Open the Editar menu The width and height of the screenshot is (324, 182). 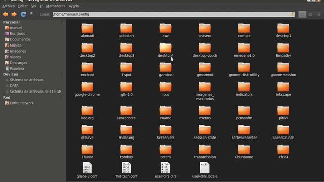click(x=23, y=6)
